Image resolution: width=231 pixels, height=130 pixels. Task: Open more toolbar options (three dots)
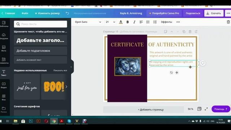click(178, 22)
